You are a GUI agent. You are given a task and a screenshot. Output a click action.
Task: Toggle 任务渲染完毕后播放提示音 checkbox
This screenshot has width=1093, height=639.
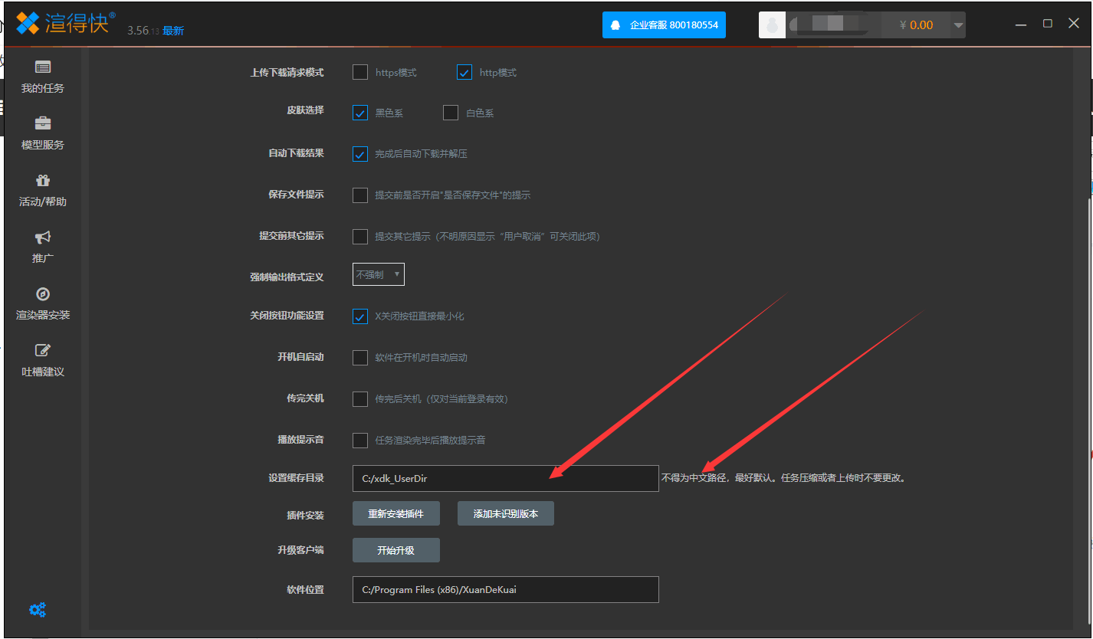pos(360,440)
